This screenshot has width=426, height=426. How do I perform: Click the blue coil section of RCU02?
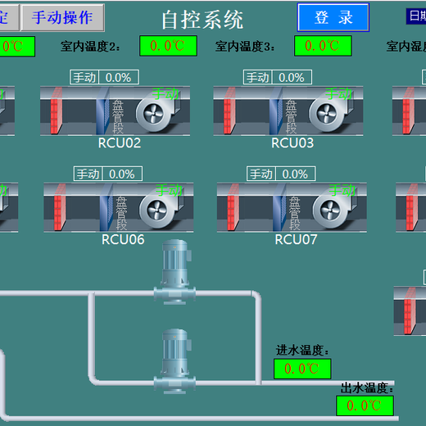pyautogui.click(x=102, y=111)
